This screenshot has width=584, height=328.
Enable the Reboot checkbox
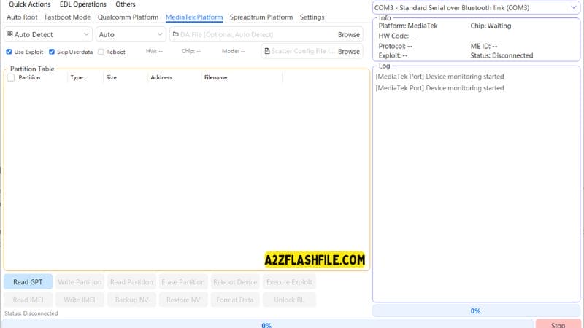[101, 52]
